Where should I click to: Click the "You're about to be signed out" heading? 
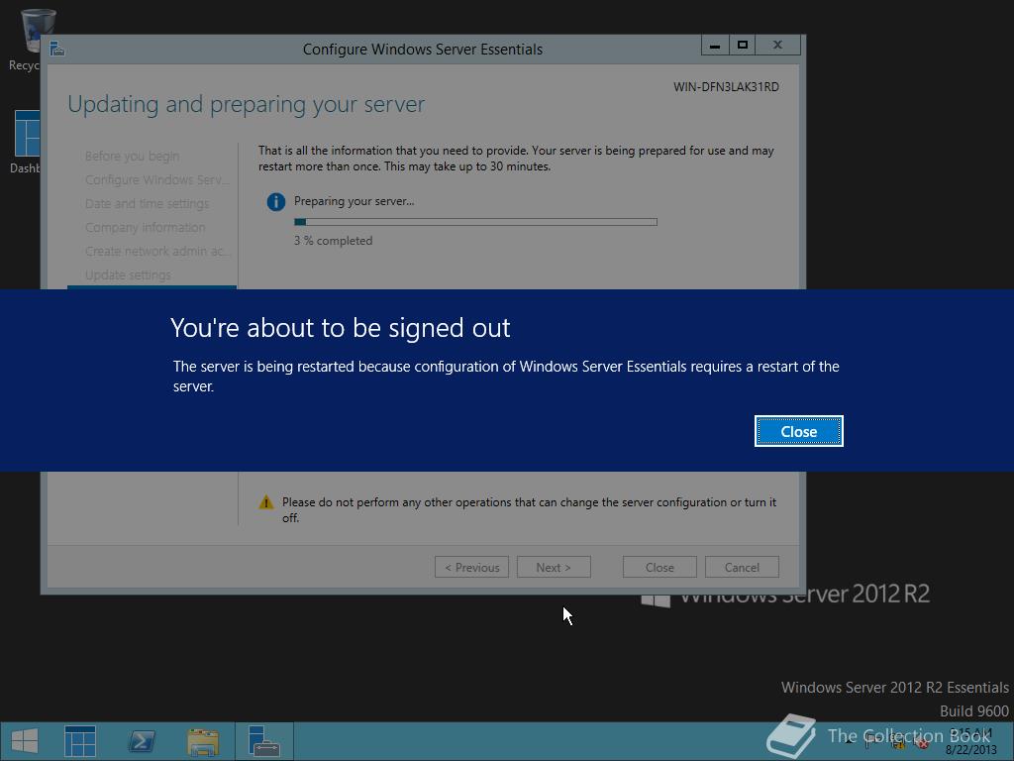tap(341, 328)
